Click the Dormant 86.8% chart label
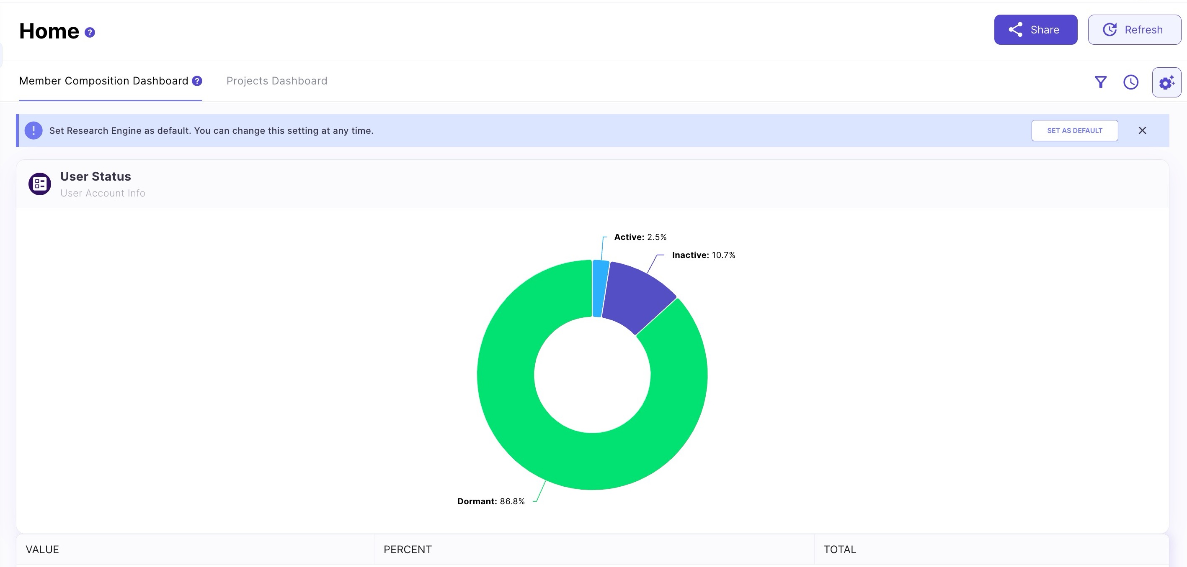Screen dimensions: 1187x567 [x=491, y=501]
